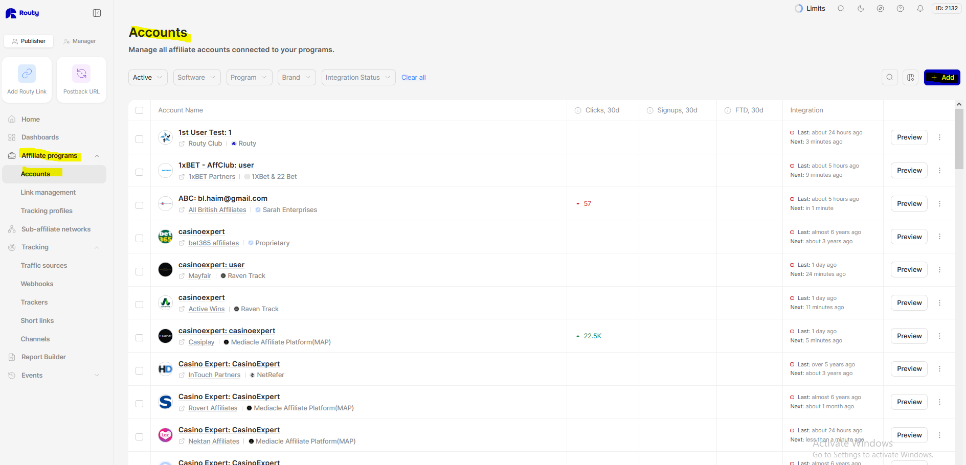This screenshot has width=966, height=465.
Task: Click the Add account button
Action: pos(942,77)
